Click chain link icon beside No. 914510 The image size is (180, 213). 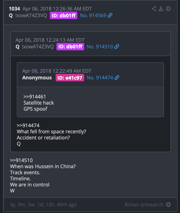coord(117,46)
